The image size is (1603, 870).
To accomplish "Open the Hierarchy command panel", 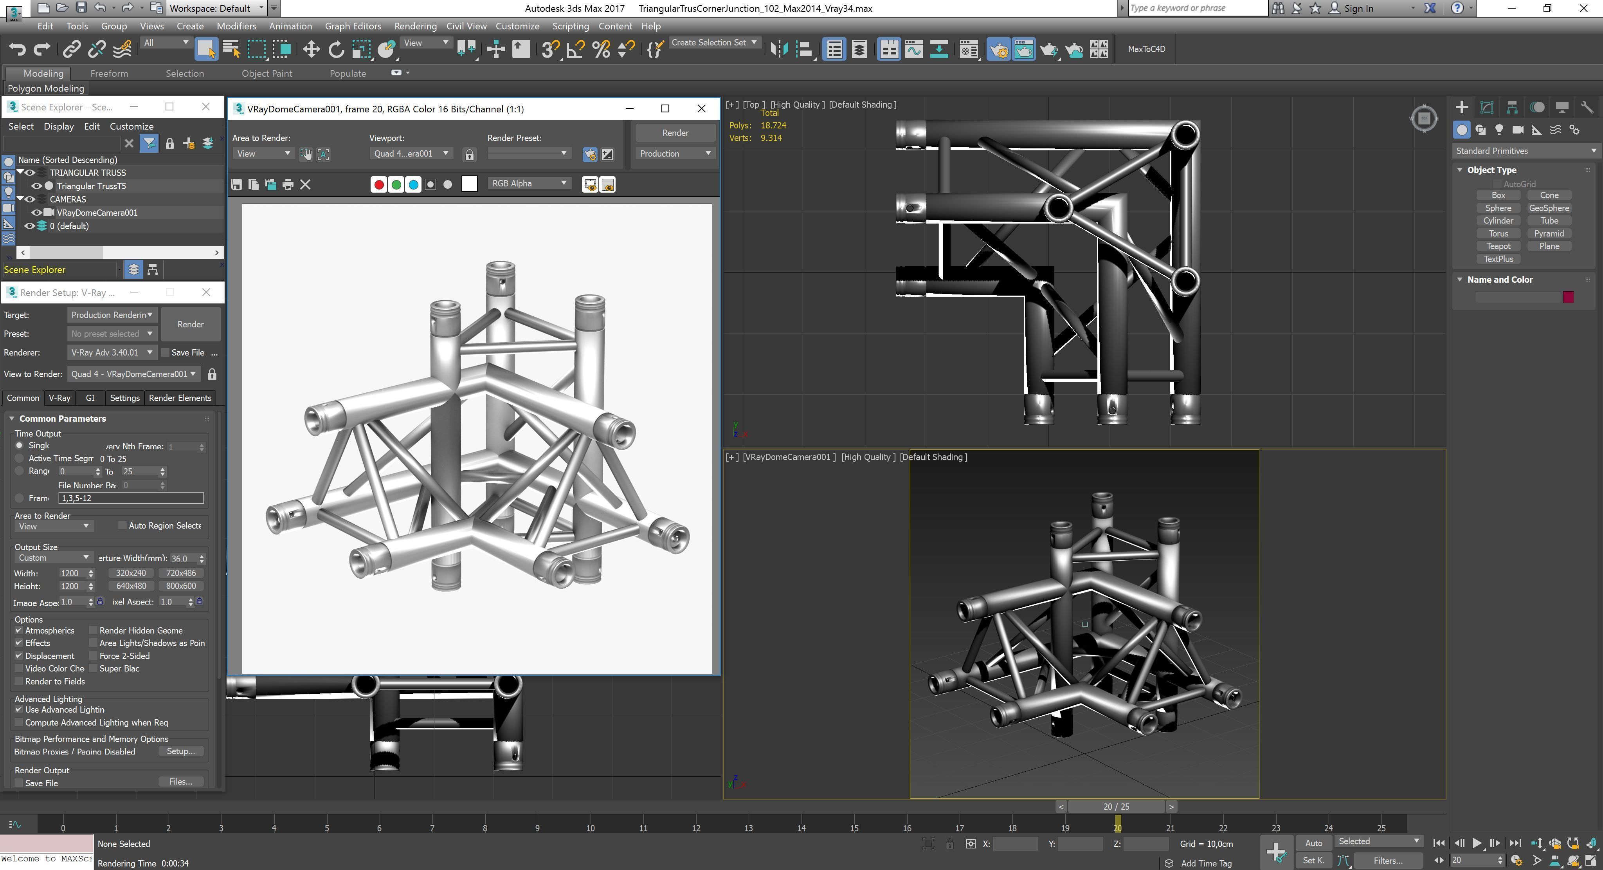I will 1511,107.
